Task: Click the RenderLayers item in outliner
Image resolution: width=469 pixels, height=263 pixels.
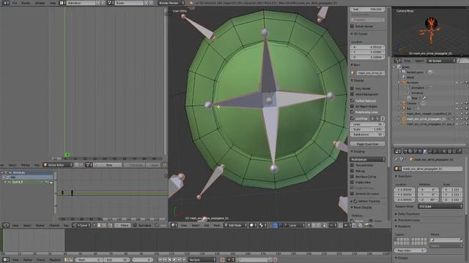Action: (415, 72)
